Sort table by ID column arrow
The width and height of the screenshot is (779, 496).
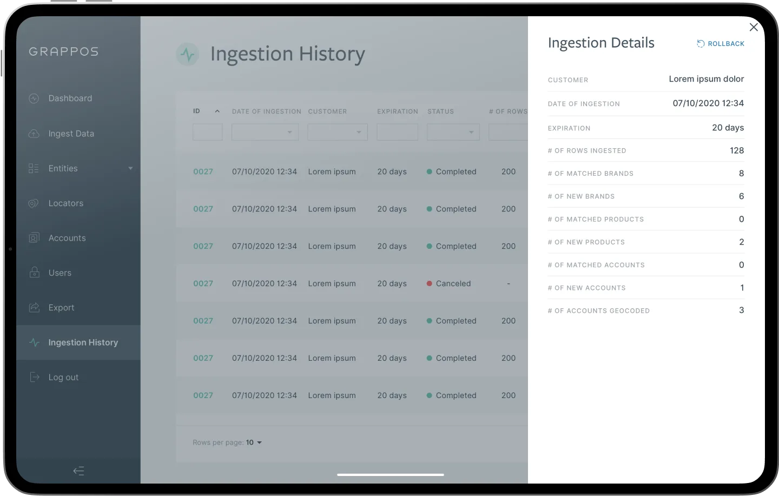(x=217, y=111)
